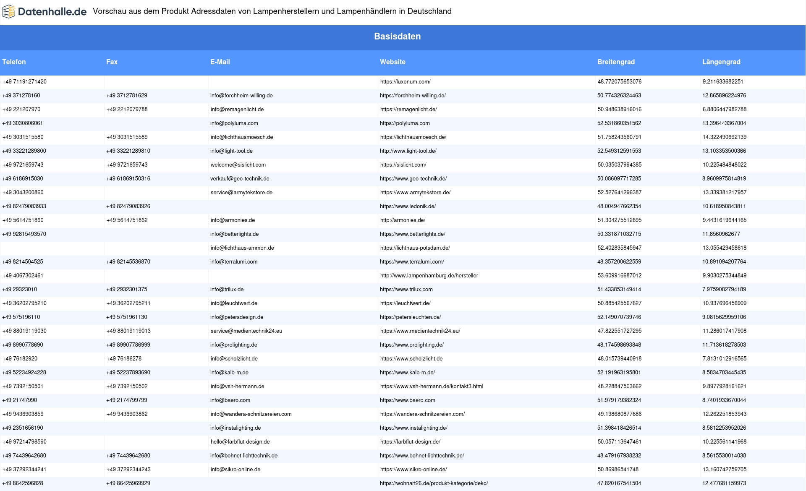806x491 pixels.
Task: Select phone +49 36202795210
Action: click(x=24, y=303)
